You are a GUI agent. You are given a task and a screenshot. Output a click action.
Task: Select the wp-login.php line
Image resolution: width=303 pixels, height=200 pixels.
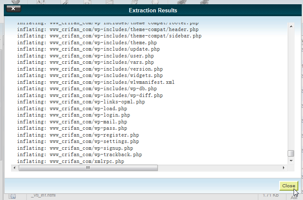(74, 115)
